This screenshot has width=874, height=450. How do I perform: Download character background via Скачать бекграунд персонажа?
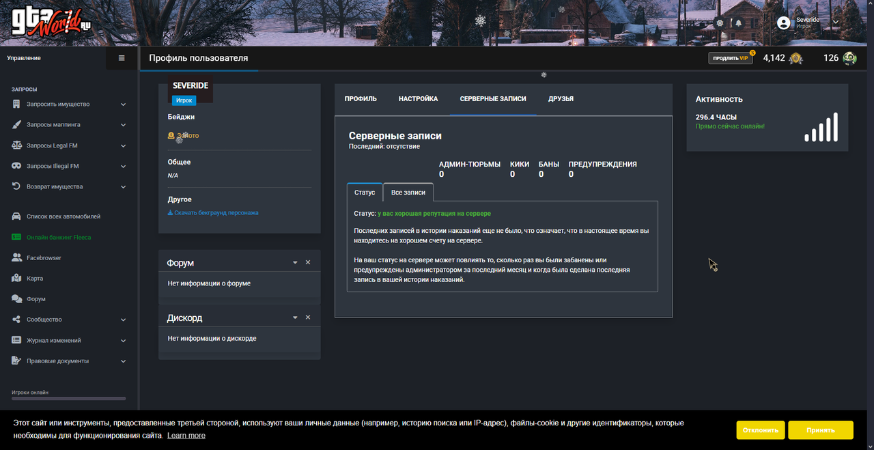(x=213, y=212)
